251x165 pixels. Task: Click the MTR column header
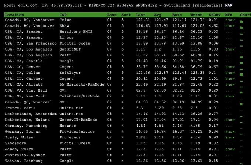point(228,15)
